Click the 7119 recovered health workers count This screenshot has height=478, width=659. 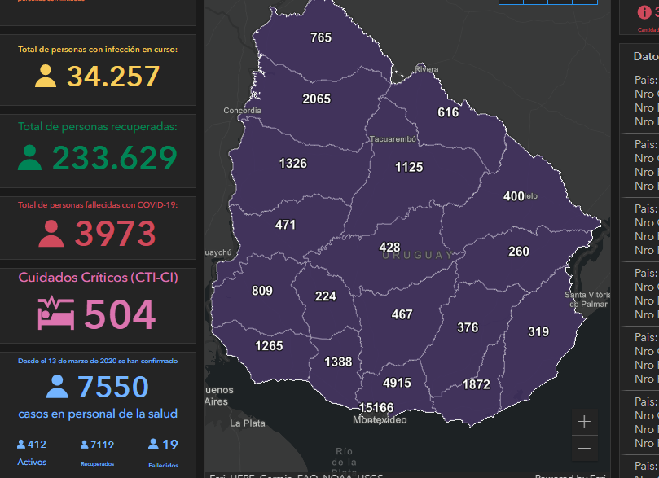pyautogui.click(x=102, y=445)
